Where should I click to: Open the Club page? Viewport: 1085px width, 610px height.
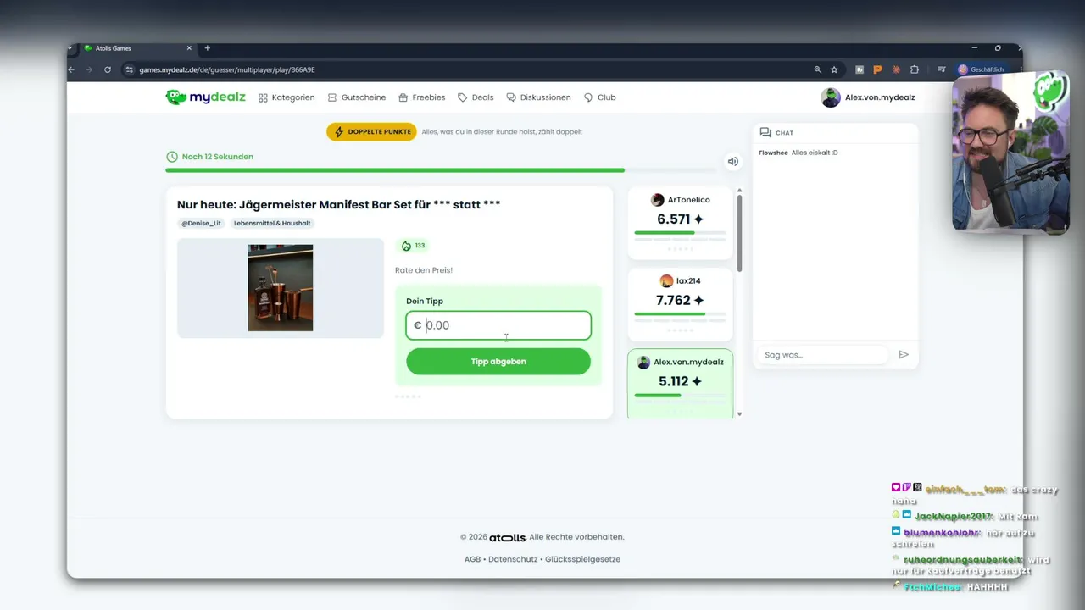coord(600,97)
